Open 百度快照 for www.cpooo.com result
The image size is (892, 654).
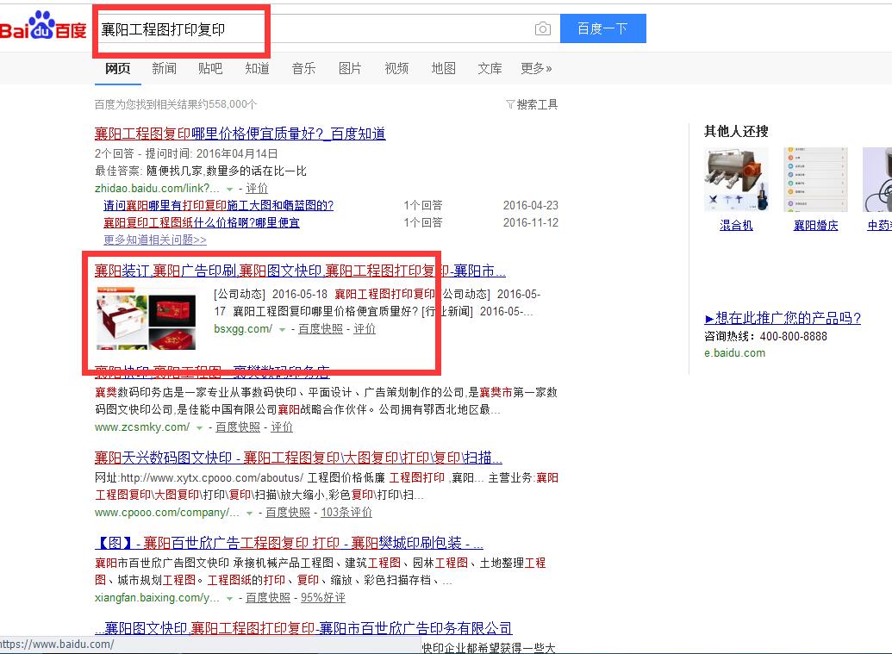(x=288, y=513)
